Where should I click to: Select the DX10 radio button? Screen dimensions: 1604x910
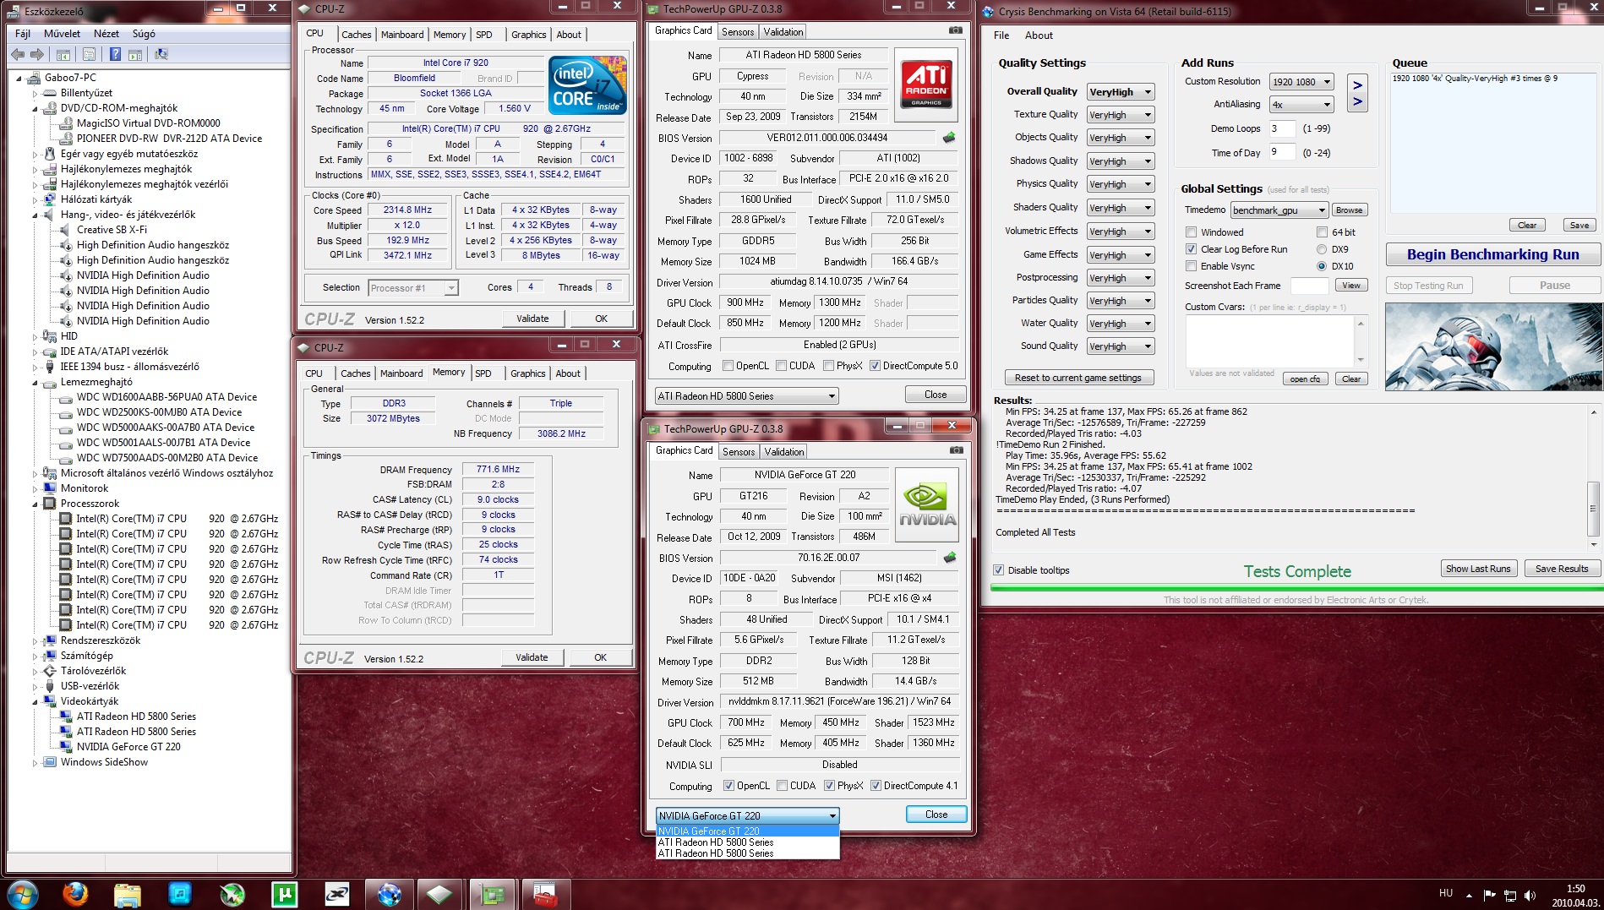1322,266
